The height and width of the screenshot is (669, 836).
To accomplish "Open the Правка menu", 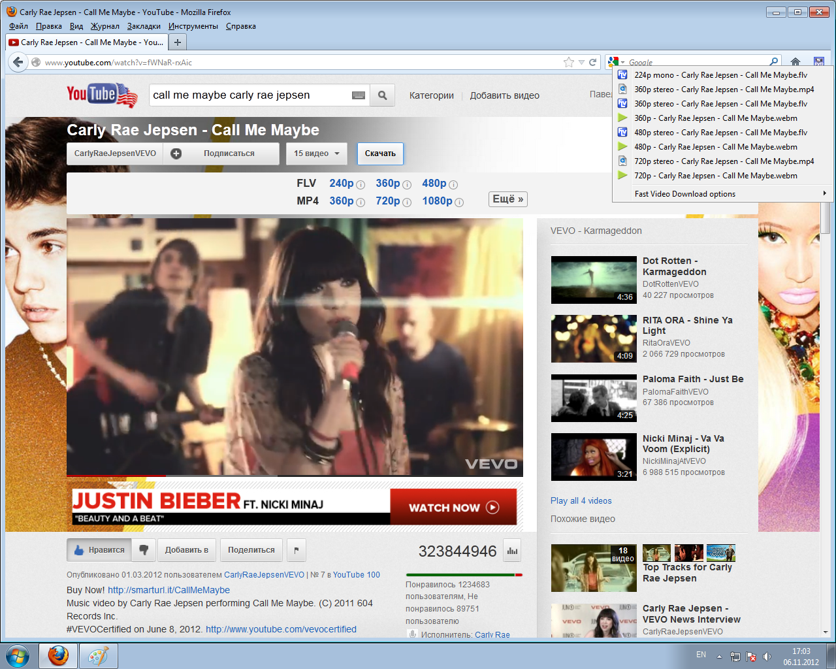I will coord(49,26).
